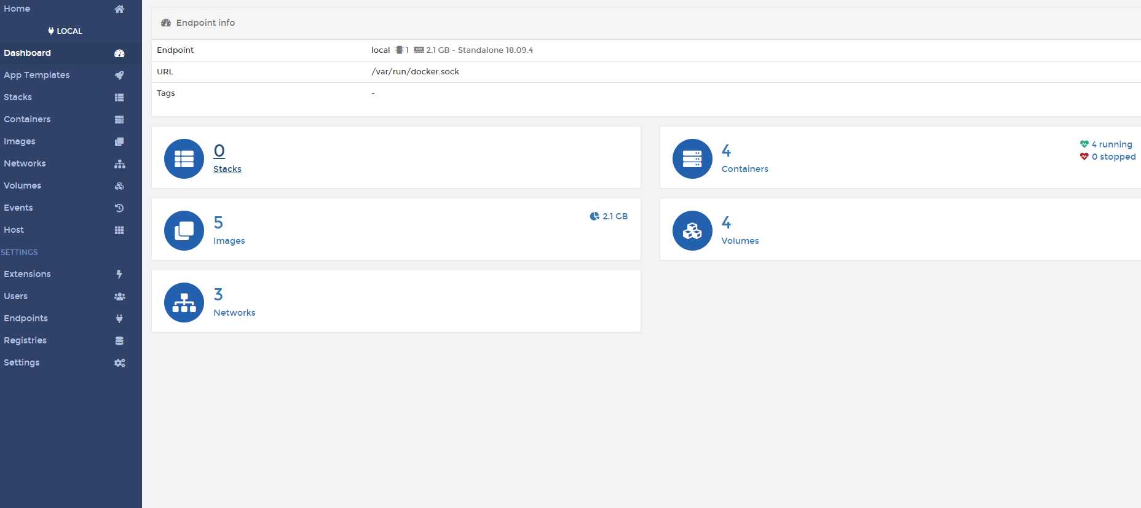This screenshot has width=1141, height=508.
Task: Click the Images label in dashboard card
Action: 229,241
